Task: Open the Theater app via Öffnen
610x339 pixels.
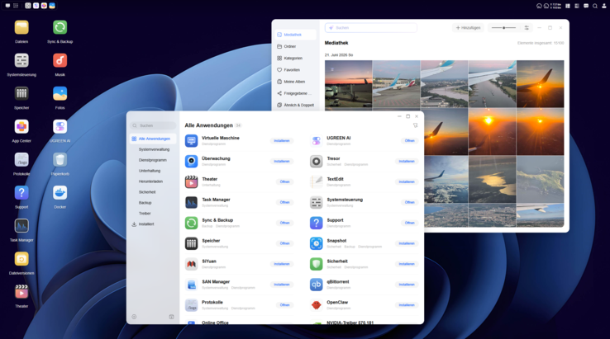Action: [285, 181]
